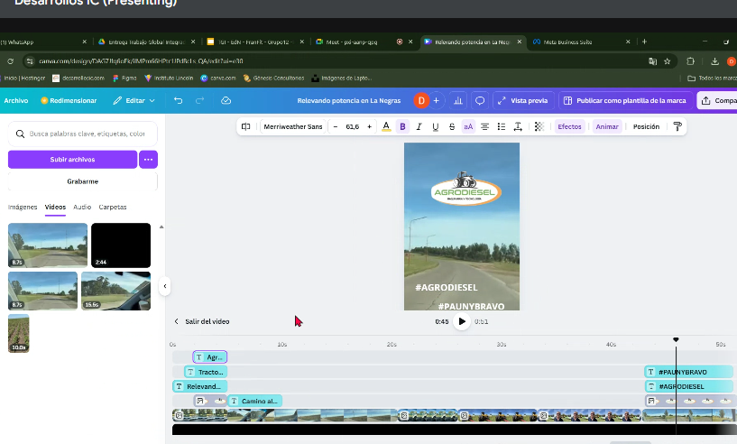Viewport: 737px width, 444px height.
Task: Open the analytics bar chart icon
Action: [x=458, y=100]
